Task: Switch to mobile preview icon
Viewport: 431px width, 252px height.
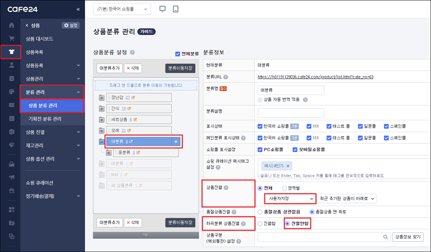Action: pos(176,9)
